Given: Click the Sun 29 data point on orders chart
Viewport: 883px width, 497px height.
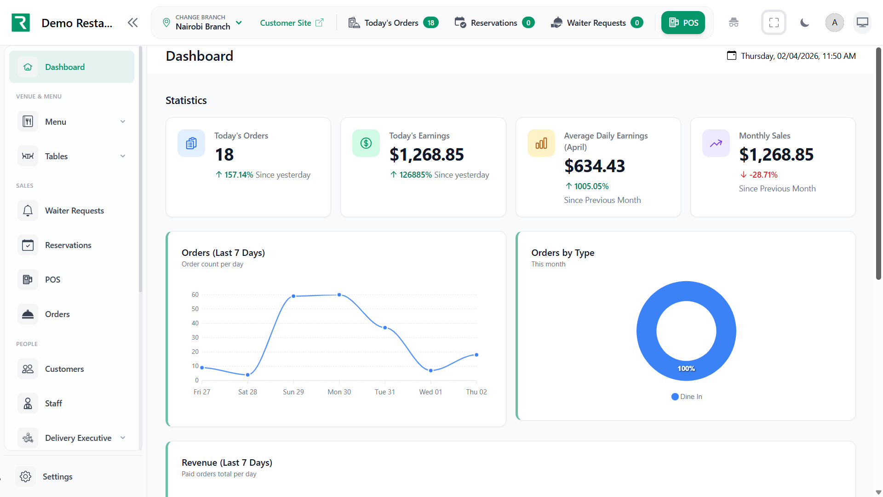Looking at the screenshot, I should 293,296.
